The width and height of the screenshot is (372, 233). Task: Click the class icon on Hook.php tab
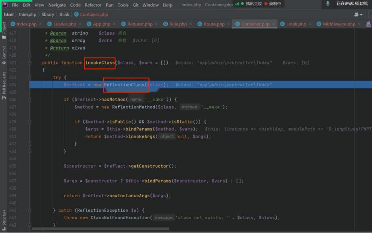pyautogui.click(x=282, y=24)
